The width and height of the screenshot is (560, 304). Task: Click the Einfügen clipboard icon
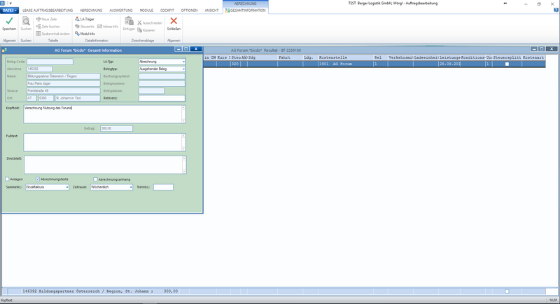pyautogui.click(x=129, y=21)
